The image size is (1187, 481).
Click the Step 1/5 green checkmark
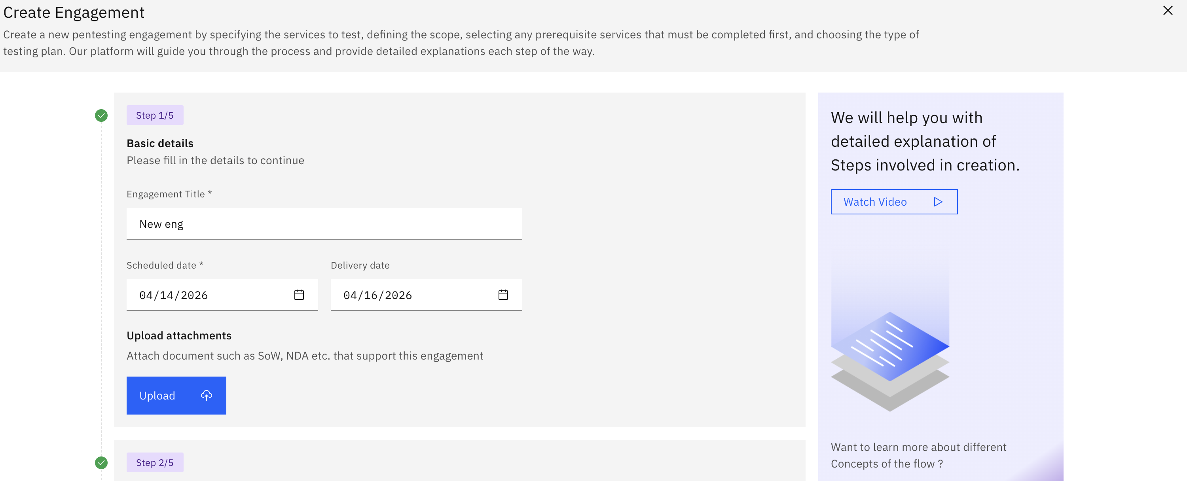tap(101, 116)
